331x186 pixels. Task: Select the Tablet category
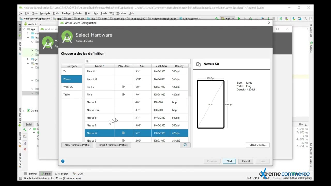72,95
